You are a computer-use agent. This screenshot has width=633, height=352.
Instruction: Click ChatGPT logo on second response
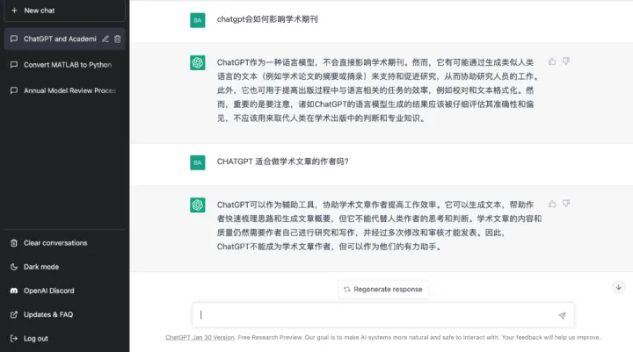tap(198, 205)
